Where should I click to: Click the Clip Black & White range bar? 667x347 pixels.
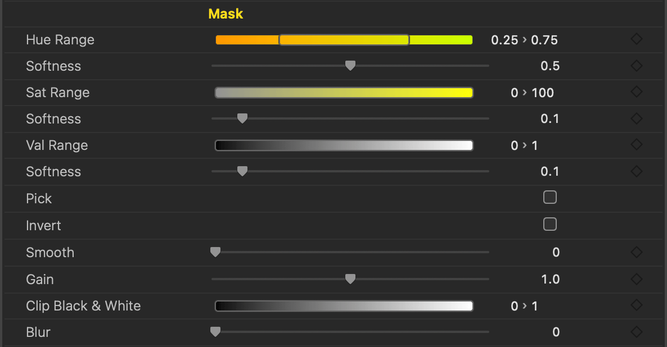coord(344,306)
